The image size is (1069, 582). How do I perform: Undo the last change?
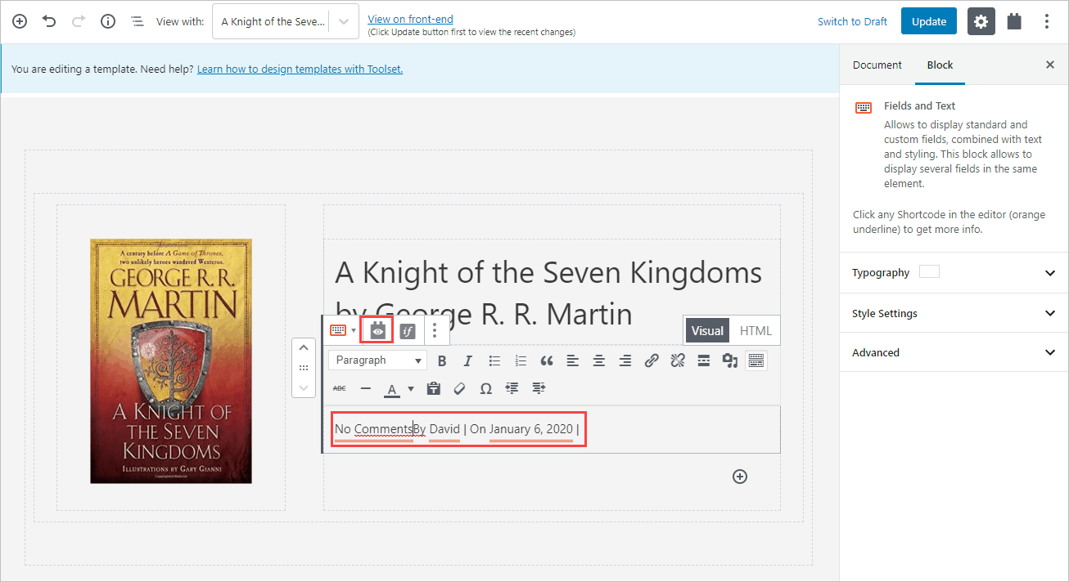[49, 21]
